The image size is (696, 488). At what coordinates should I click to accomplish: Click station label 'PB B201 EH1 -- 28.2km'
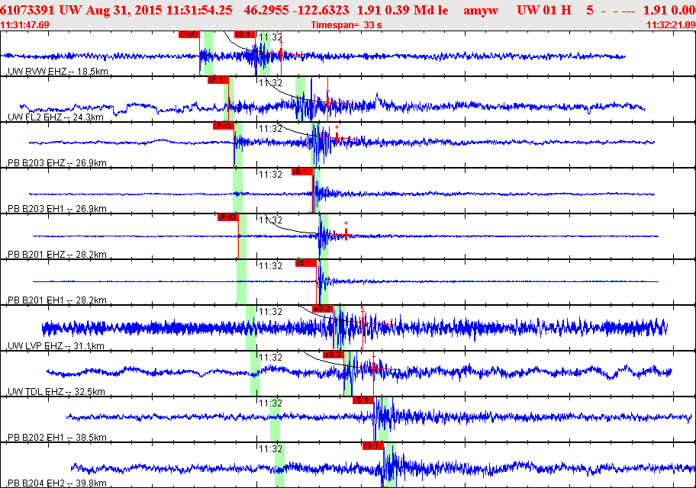(57, 300)
